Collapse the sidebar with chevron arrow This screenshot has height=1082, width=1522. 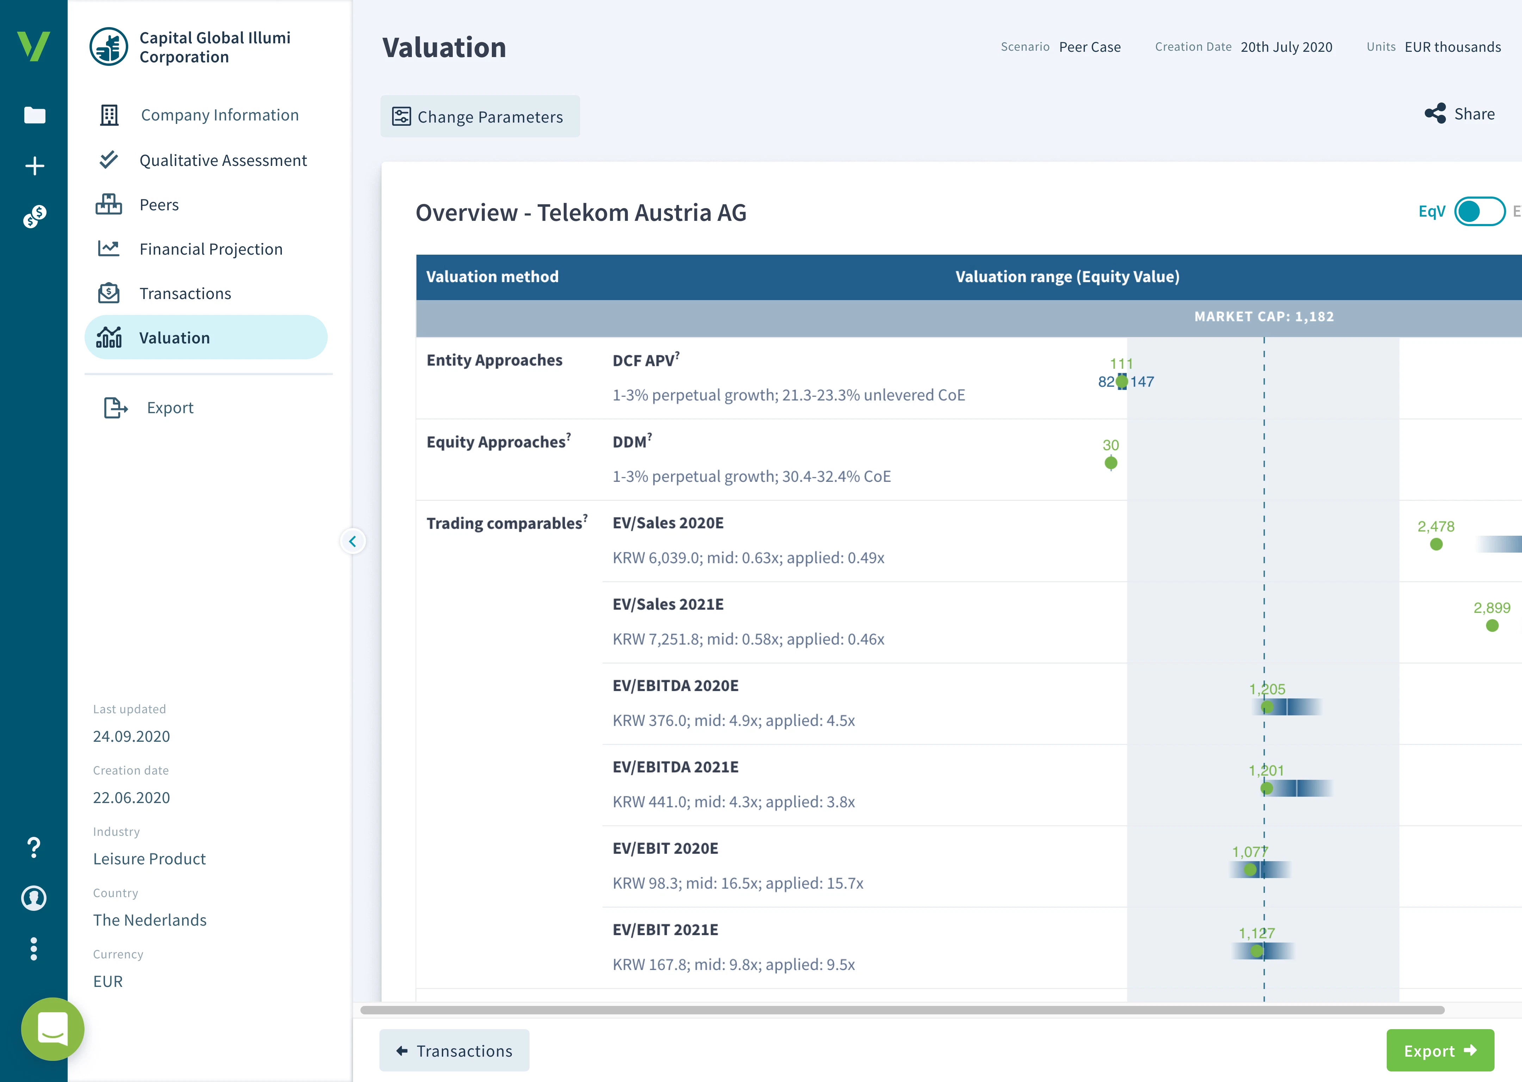tap(353, 541)
